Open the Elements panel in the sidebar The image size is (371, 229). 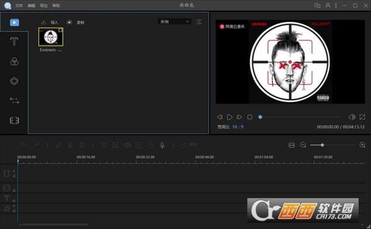(x=14, y=120)
